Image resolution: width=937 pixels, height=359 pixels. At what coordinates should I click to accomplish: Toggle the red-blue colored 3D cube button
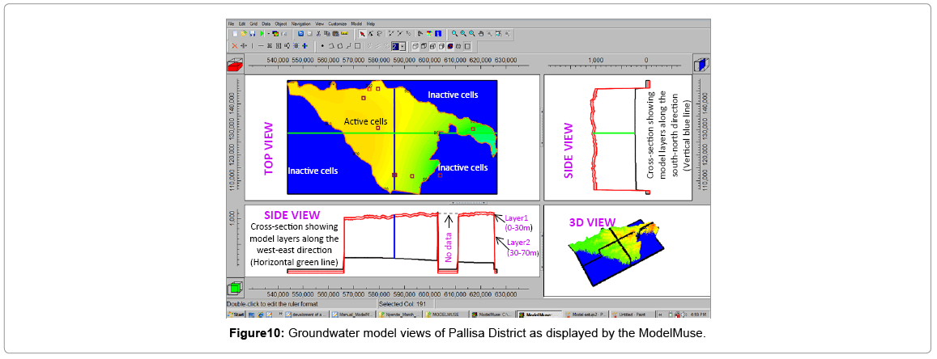pyautogui.click(x=450, y=46)
